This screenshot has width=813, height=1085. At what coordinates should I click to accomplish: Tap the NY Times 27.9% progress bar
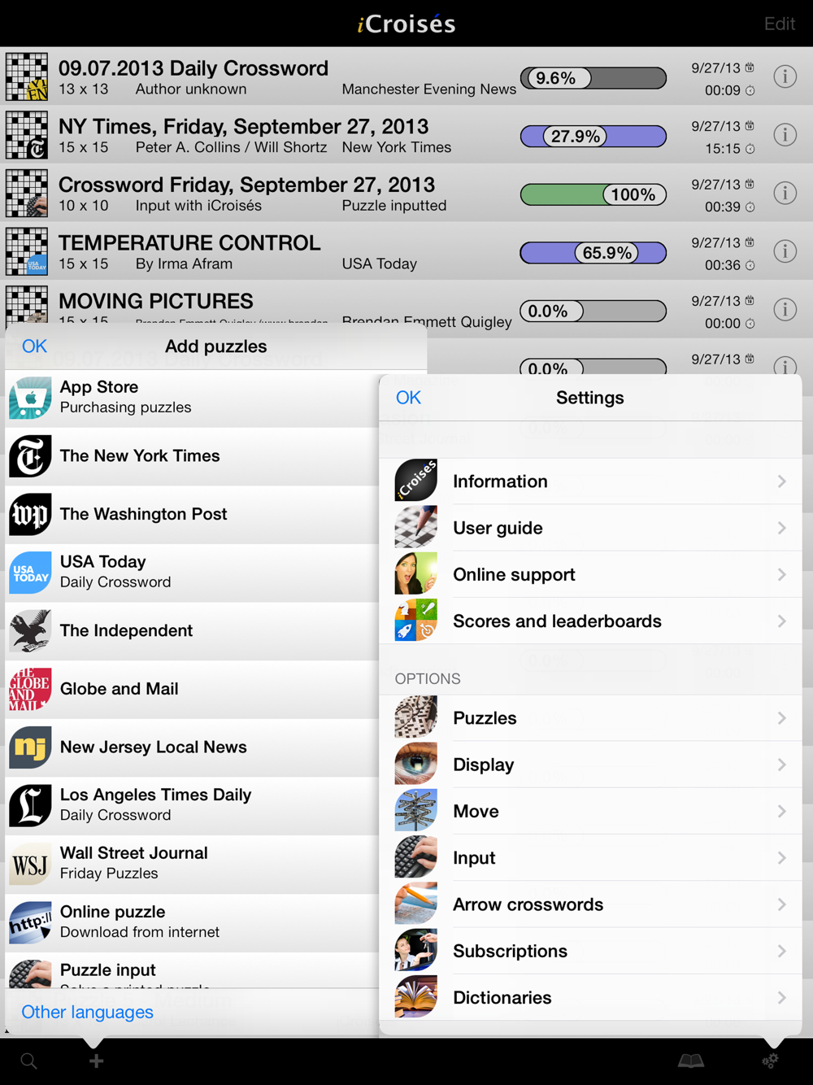(x=593, y=136)
